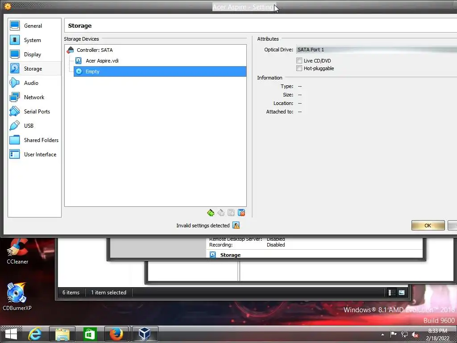Screen dimensions: 457x343
Task: Click the USB plug icon in sidebar
Action: pos(15,125)
